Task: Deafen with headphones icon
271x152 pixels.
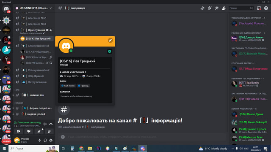Action: pyautogui.click(x=45, y=140)
